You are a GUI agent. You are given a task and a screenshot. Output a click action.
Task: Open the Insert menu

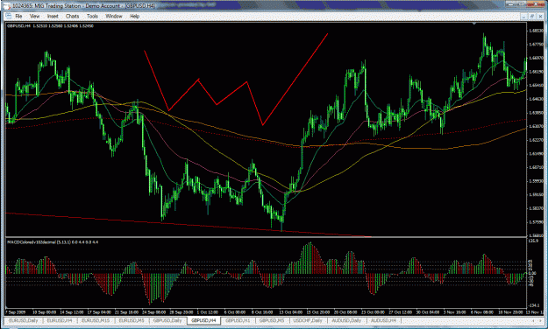click(x=53, y=16)
